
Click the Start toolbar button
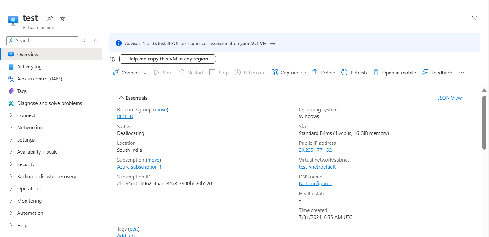coord(163,73)
